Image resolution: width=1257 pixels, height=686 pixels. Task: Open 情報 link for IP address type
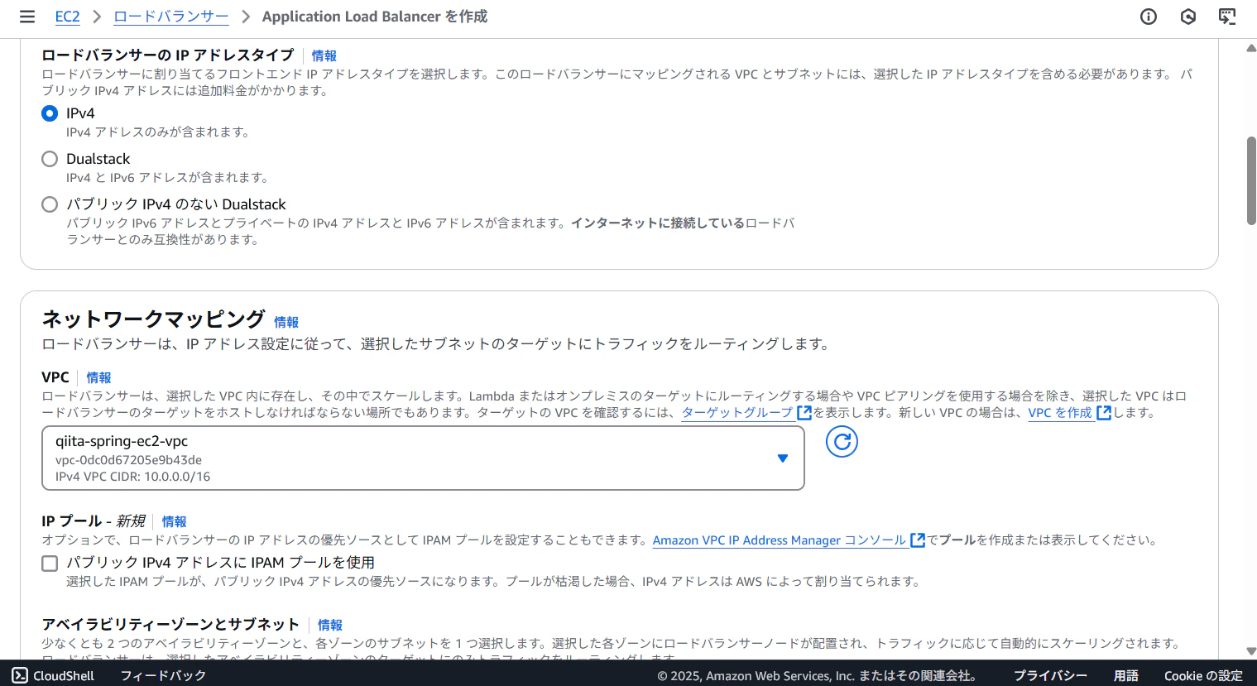(324, 55)
